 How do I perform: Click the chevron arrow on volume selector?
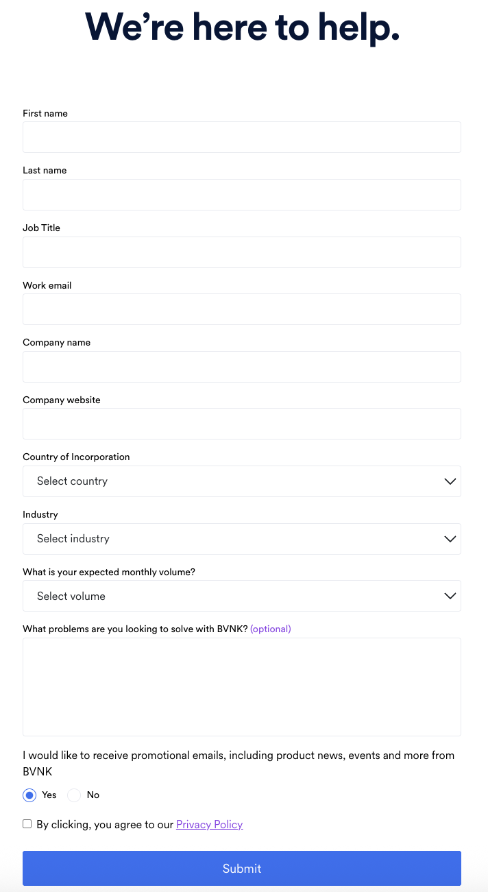pyautogui.click(x=450, y=596)
